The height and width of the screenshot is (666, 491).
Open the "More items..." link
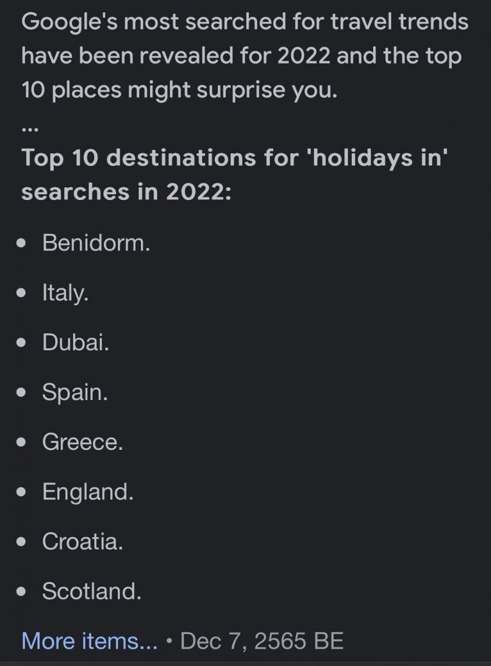89,641
